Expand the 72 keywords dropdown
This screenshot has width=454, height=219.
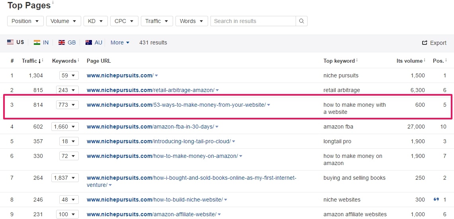69,156
